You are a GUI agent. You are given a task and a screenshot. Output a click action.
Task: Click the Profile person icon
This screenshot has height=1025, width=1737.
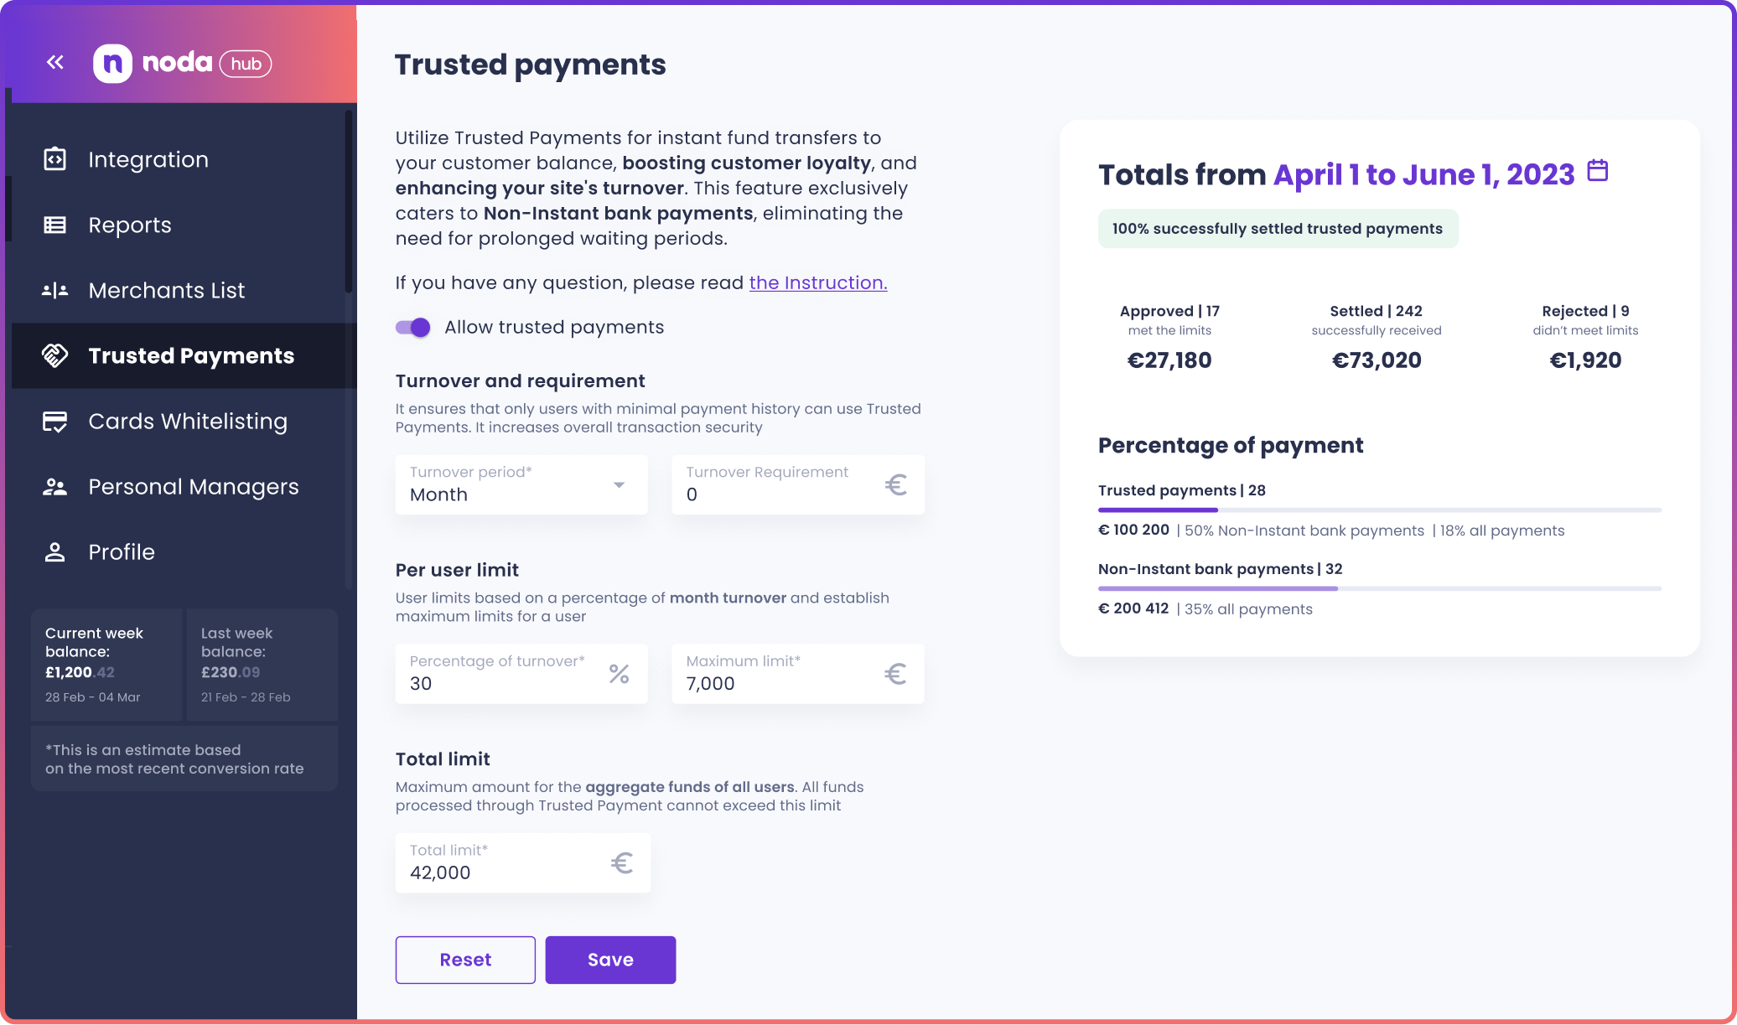click(x=55, y=552)
